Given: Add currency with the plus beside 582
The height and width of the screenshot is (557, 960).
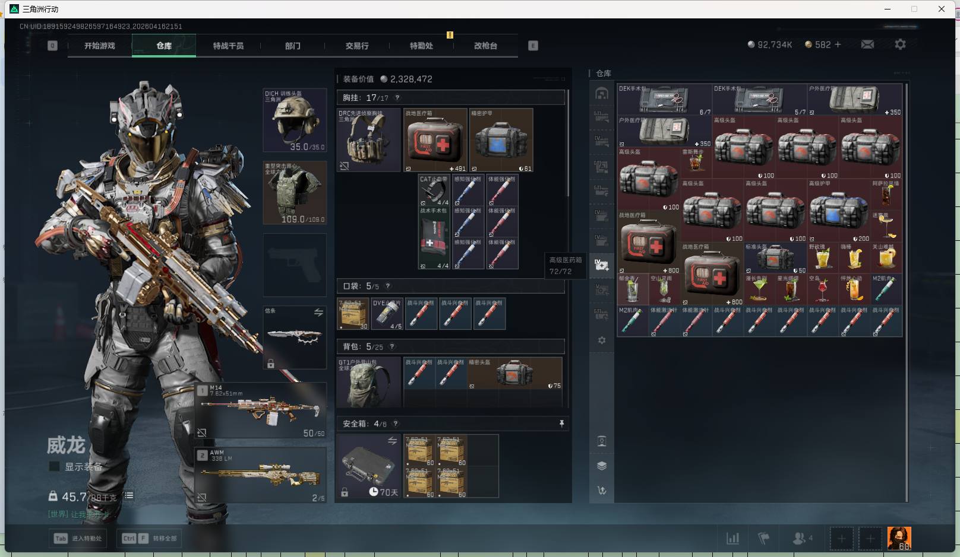Looking at the screenshot, I should [x=838, y=44].
